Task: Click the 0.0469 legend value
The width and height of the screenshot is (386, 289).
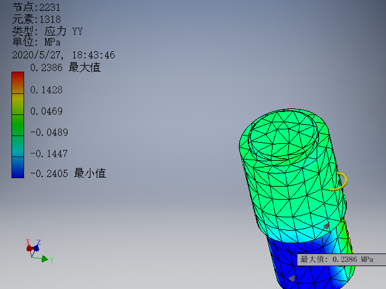Action: pos(46,111)
